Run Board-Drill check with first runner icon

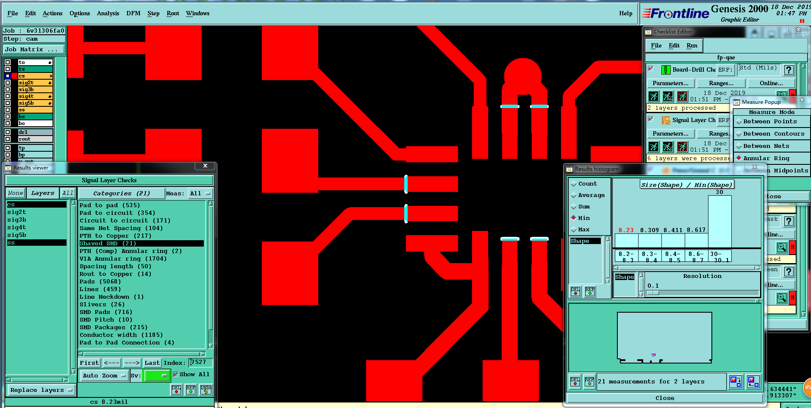pyautogui.click(x=654, y=96)
